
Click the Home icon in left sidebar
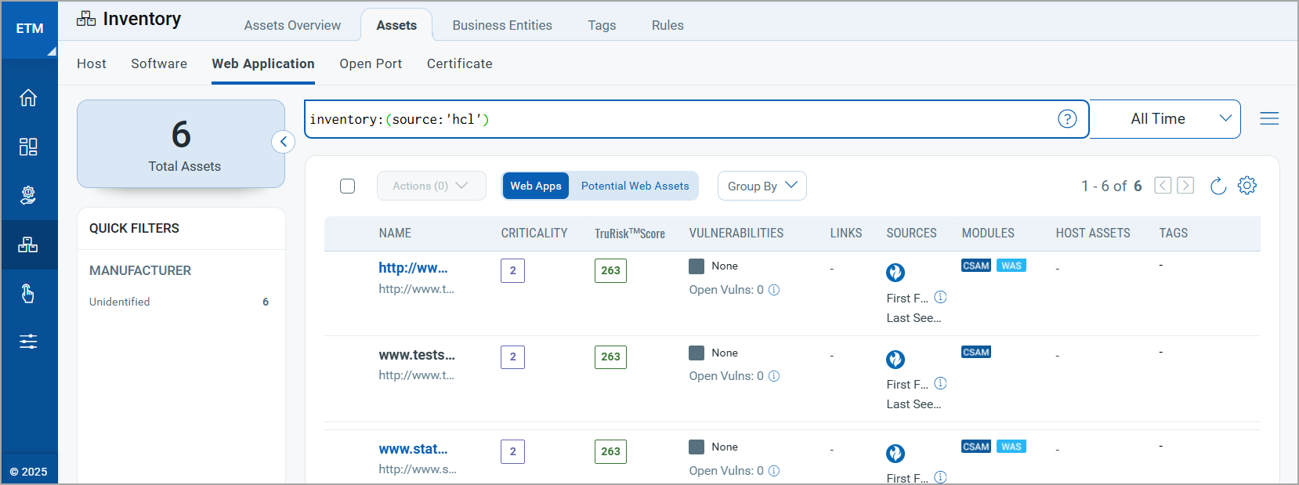[28, 98]
